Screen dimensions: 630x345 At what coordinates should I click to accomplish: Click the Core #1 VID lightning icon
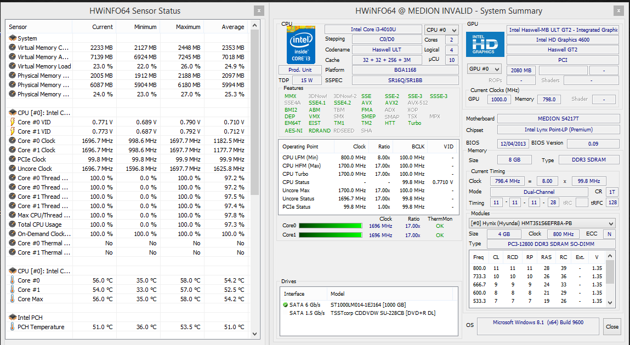click(13, 131)
